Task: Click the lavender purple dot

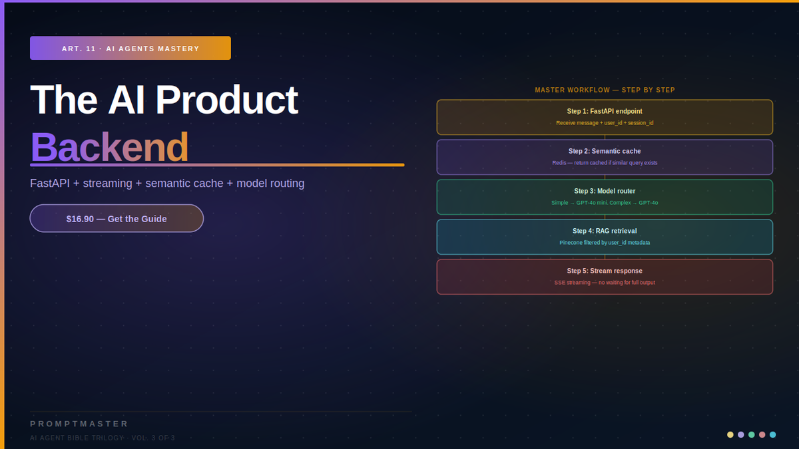Action: pyautogui.click(x=741, y=434)
